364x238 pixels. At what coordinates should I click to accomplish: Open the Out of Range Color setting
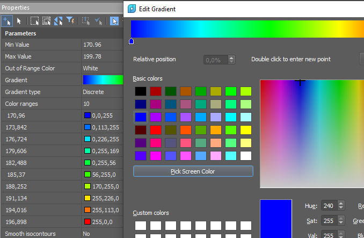(x=102, y=69)
